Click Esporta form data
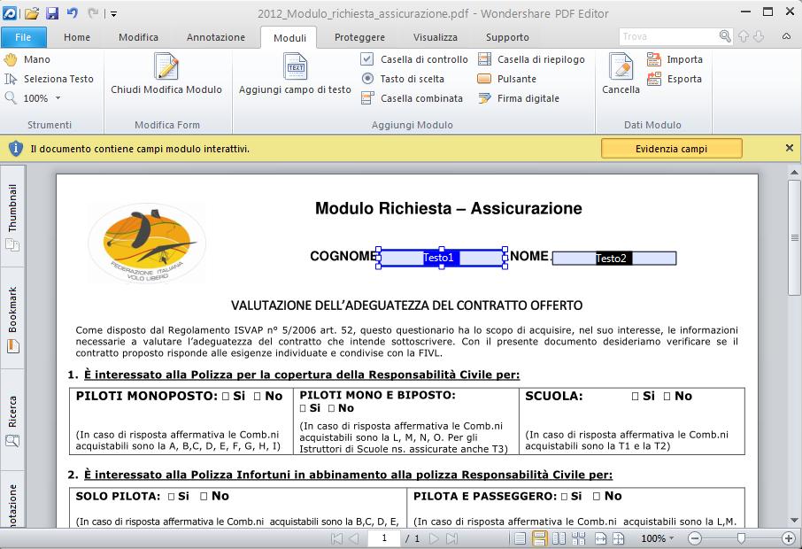 coord(675,79)
